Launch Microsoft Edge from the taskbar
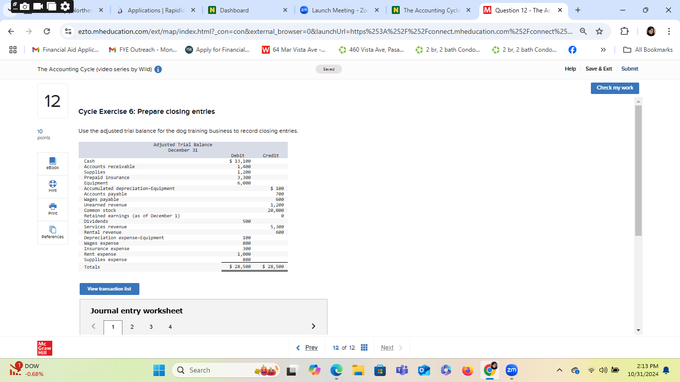 pos(337,370)
